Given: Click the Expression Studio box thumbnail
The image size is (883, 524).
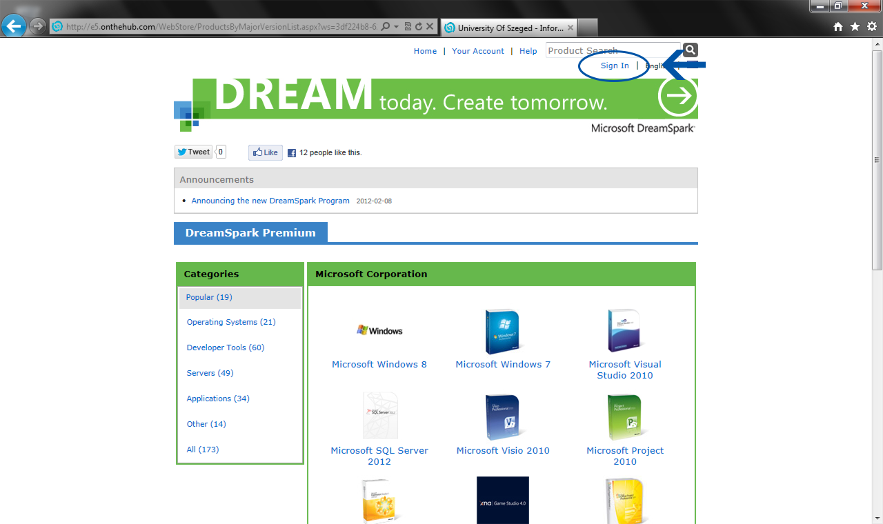Looking at the screenshot, I should [x=381, y=501].
